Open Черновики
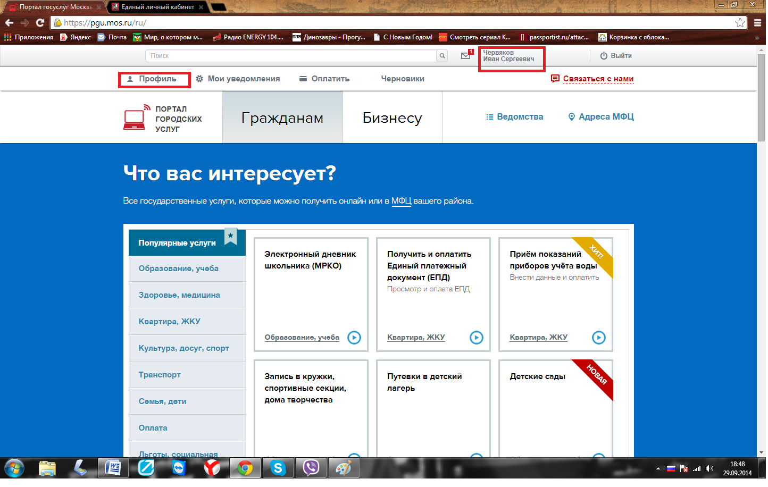The image size is (768, 487). 403,79
